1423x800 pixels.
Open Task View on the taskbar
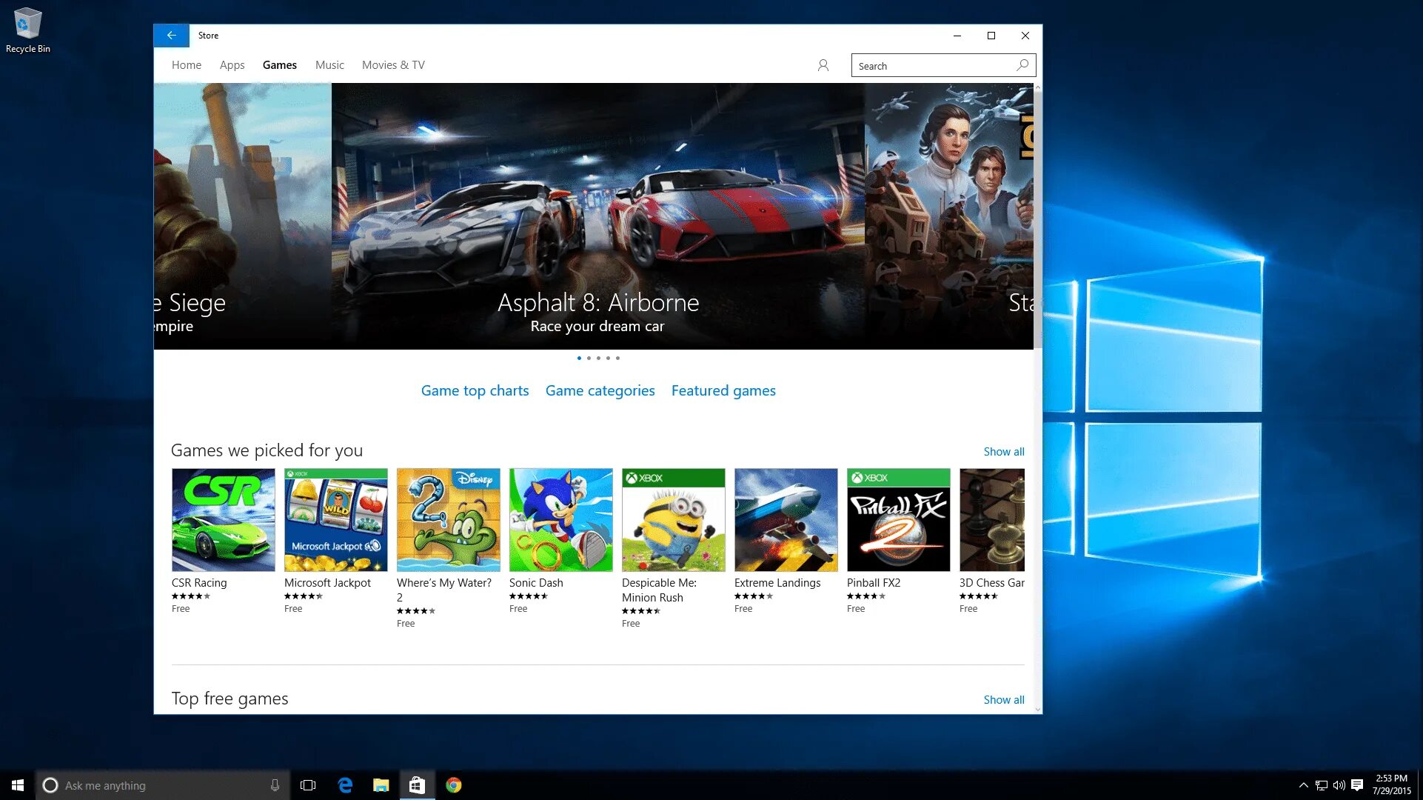point(308,785)
